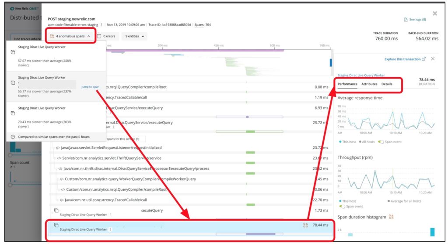Click anomaly icon beside Span duration histogram
Image resolution: width=448 pixels, height=244 pixels.
click(391, 217)
